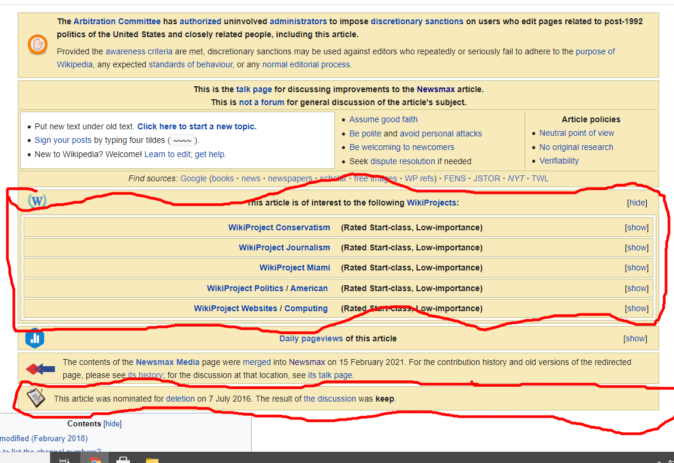
Task: Show WikiProject Politics / American details
Action: (637, 288)
